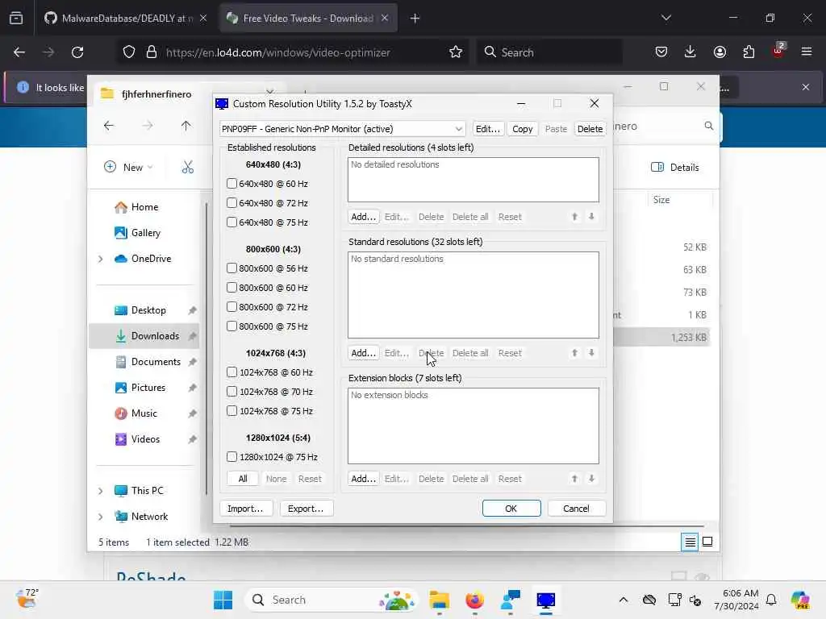Click Edit button next to monitor dropdown

[487, 129]
